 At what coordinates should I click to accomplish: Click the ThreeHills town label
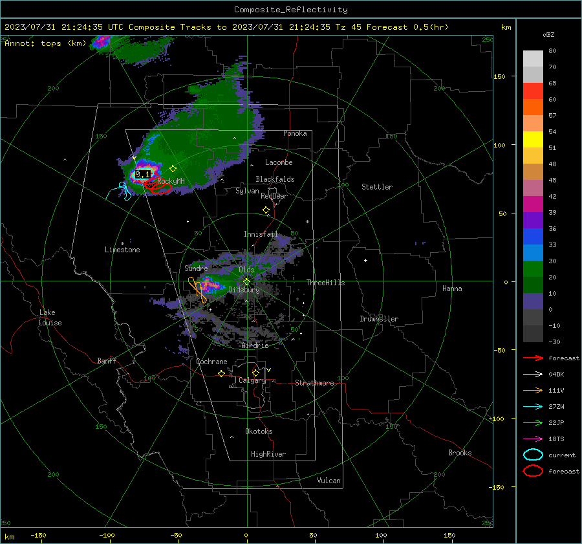tap(325, 283)
